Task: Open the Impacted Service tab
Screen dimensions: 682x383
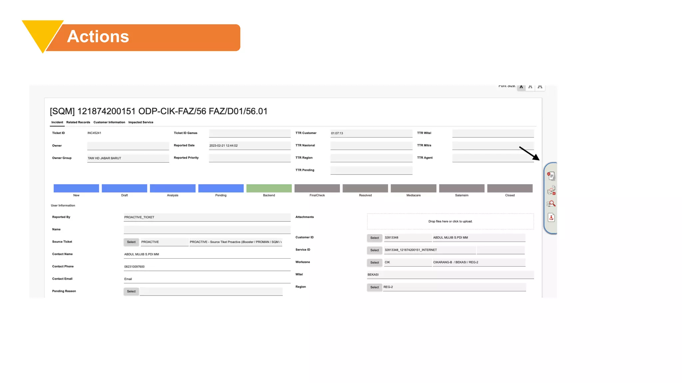Action: tap(141, 122)
